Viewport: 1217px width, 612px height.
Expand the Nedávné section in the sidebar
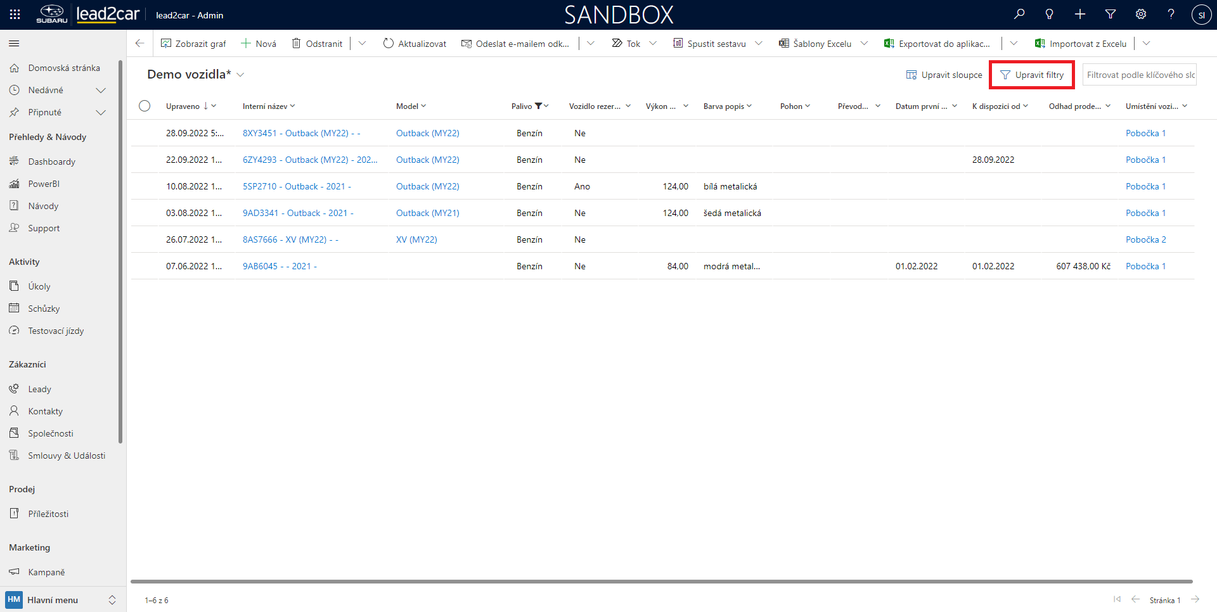(x=100, y=91)
